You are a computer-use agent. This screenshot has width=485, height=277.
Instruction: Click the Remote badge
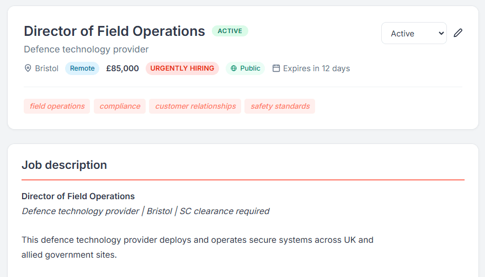(82, 68)
